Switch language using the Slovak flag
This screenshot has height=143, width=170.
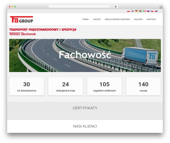coord(156,11)
